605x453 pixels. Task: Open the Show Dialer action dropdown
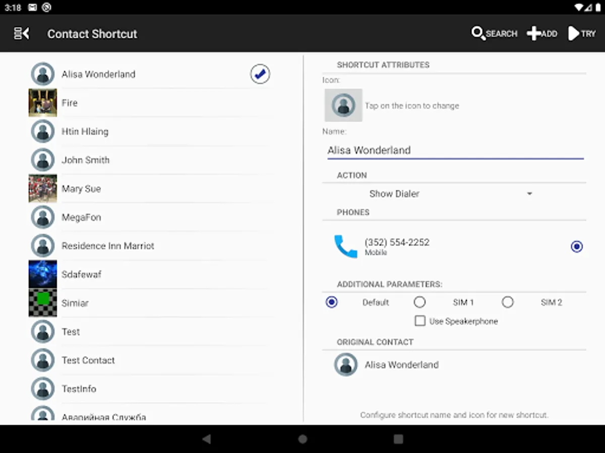coord(451,194)
